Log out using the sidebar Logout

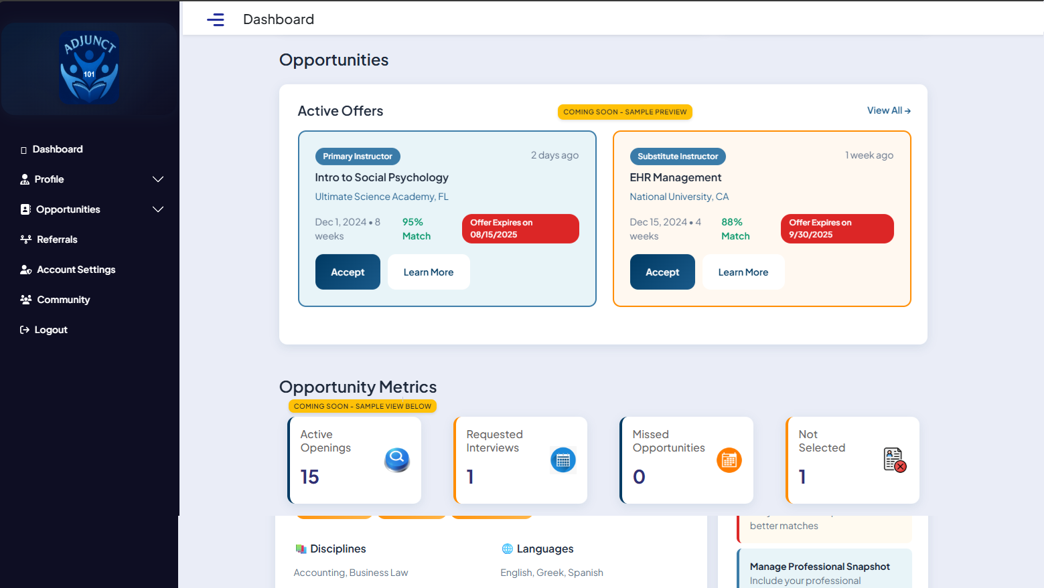50,330
